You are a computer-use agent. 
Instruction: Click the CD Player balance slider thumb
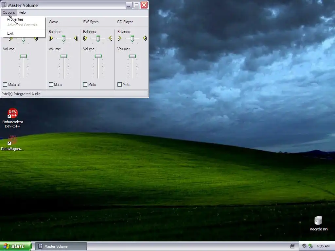coord(132,39)
